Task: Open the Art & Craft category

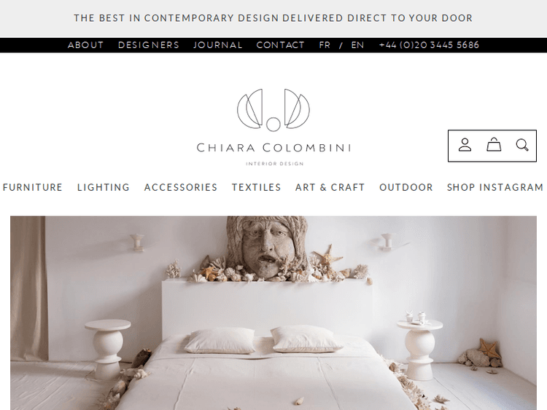Action: pos(330,187)
